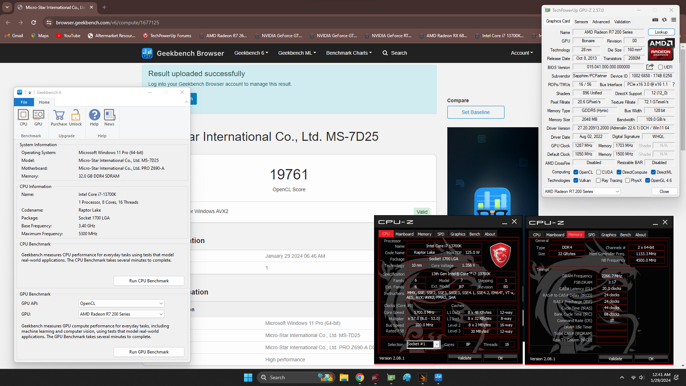Viewport: 686px width, 386px height.
Task: Toggle the UEFI checkbox in GPU-Z
Action: pos(660,67)
